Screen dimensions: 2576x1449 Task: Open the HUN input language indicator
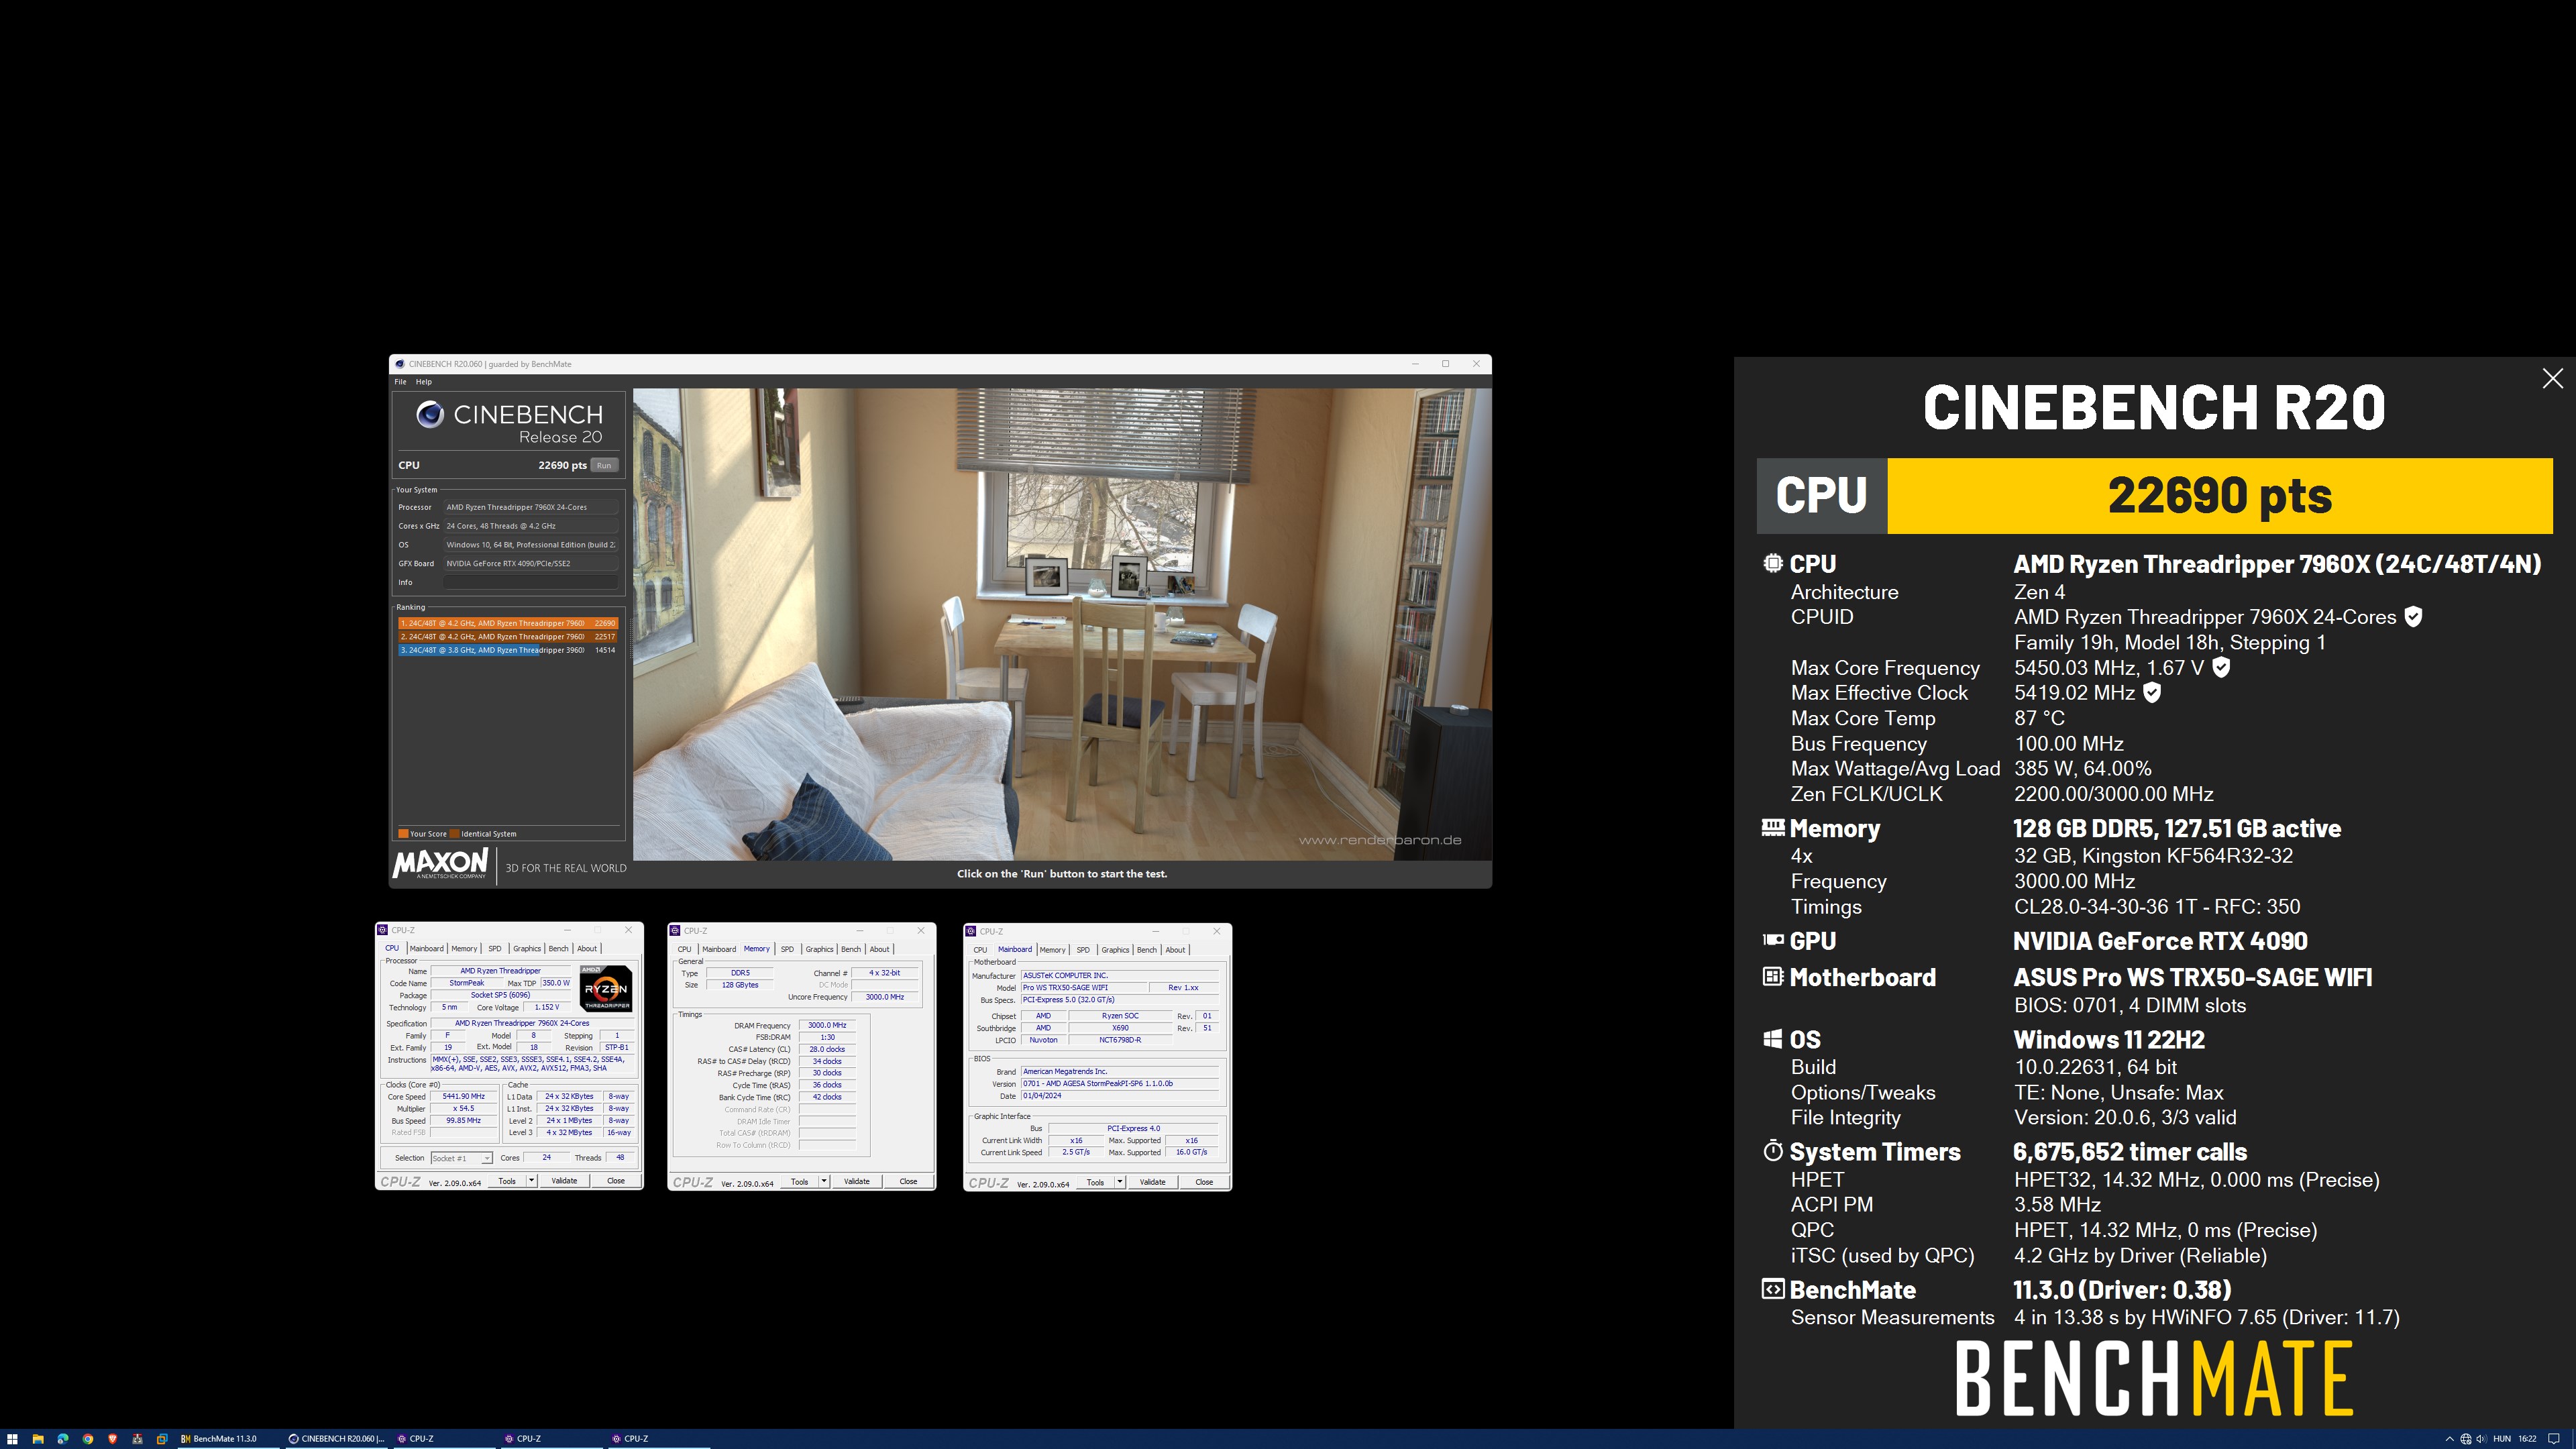[x=2502, y=1439]
